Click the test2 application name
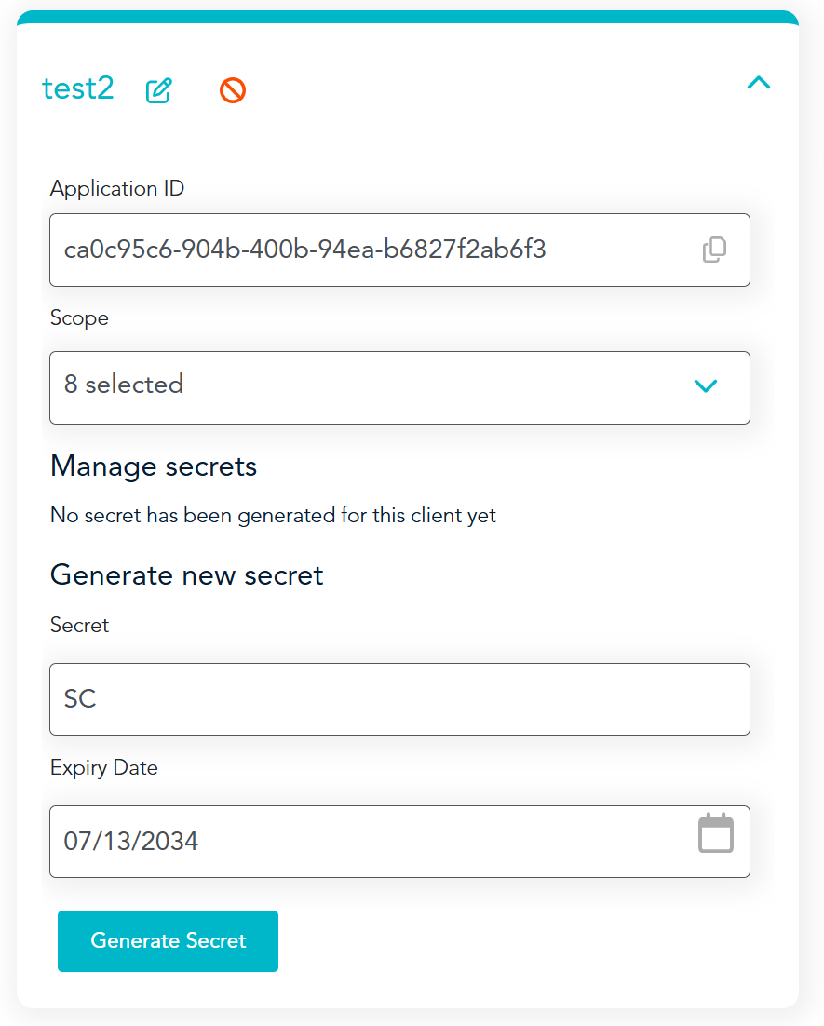Image resolution: width=824 pixels, height=1026 pixels. (78, 88)
